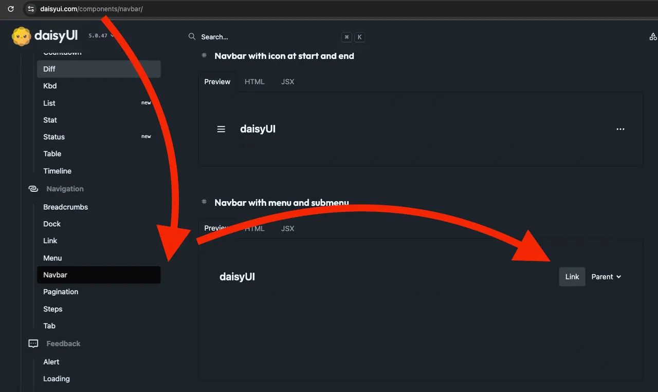This screenshot has height=392, width=658.
Task: Open the Pagination sidebar item
Action: pos(99,291)
